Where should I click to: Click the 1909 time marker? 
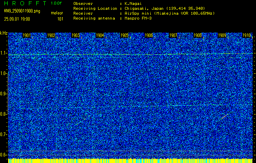(222, 35)
